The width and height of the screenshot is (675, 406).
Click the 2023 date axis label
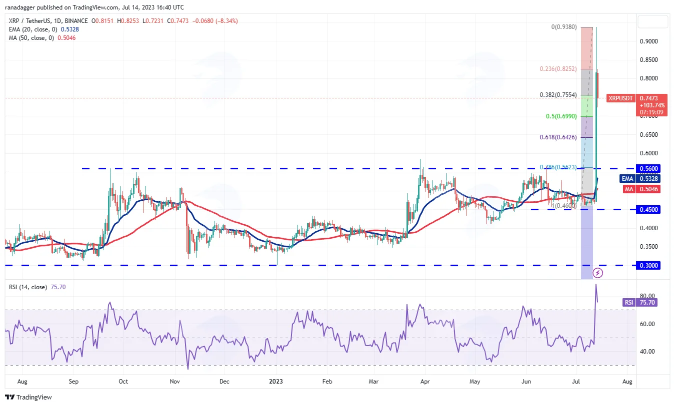pos(275,382)
